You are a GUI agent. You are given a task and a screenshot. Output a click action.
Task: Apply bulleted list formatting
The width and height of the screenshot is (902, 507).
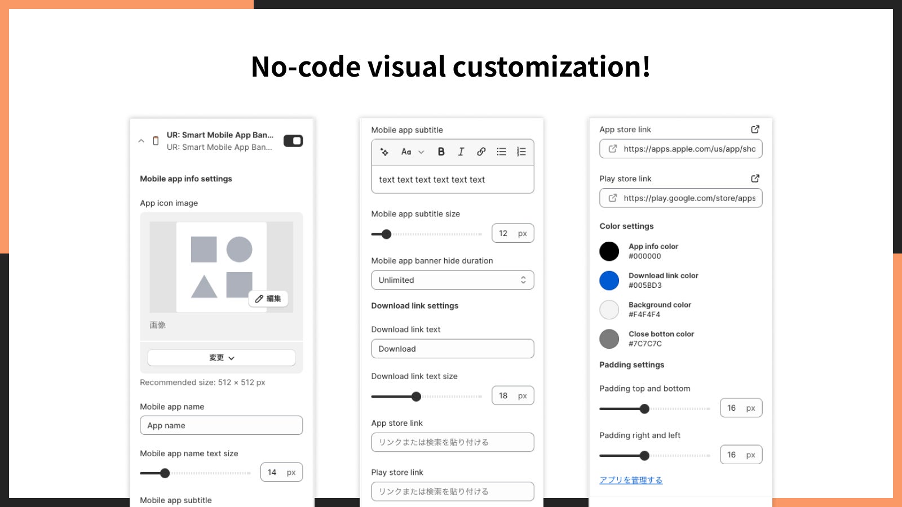[501, 152]
